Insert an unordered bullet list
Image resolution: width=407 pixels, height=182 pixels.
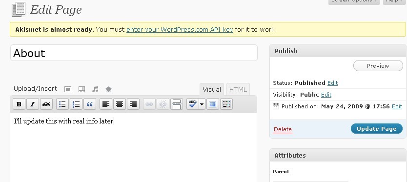coord(62,104)
